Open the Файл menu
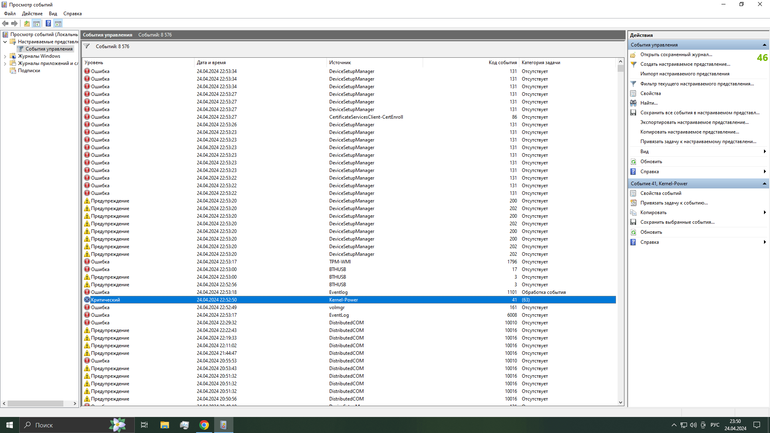 tap(10, 14)
